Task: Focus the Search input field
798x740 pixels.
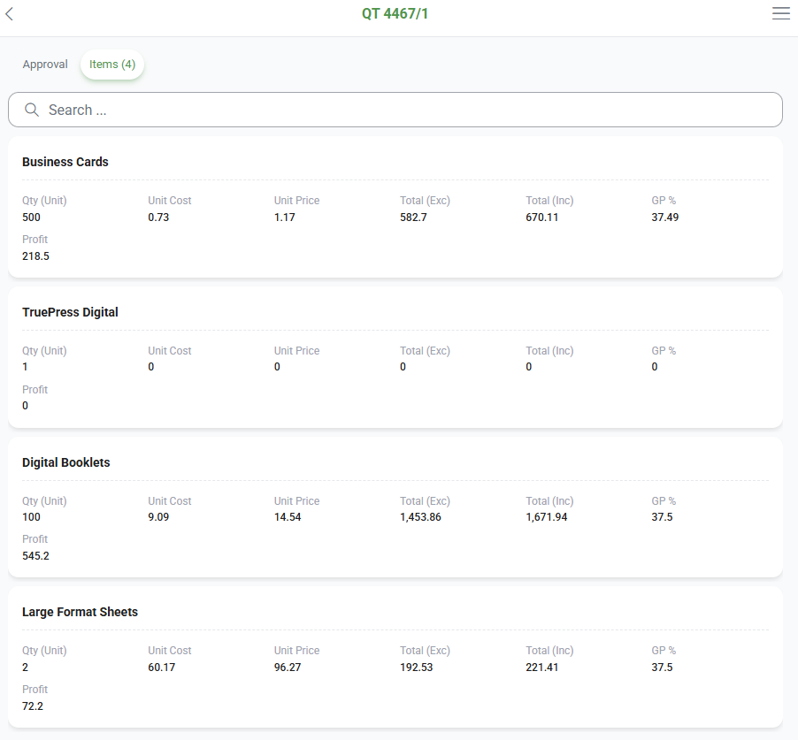Action: [x=395, y=110]
